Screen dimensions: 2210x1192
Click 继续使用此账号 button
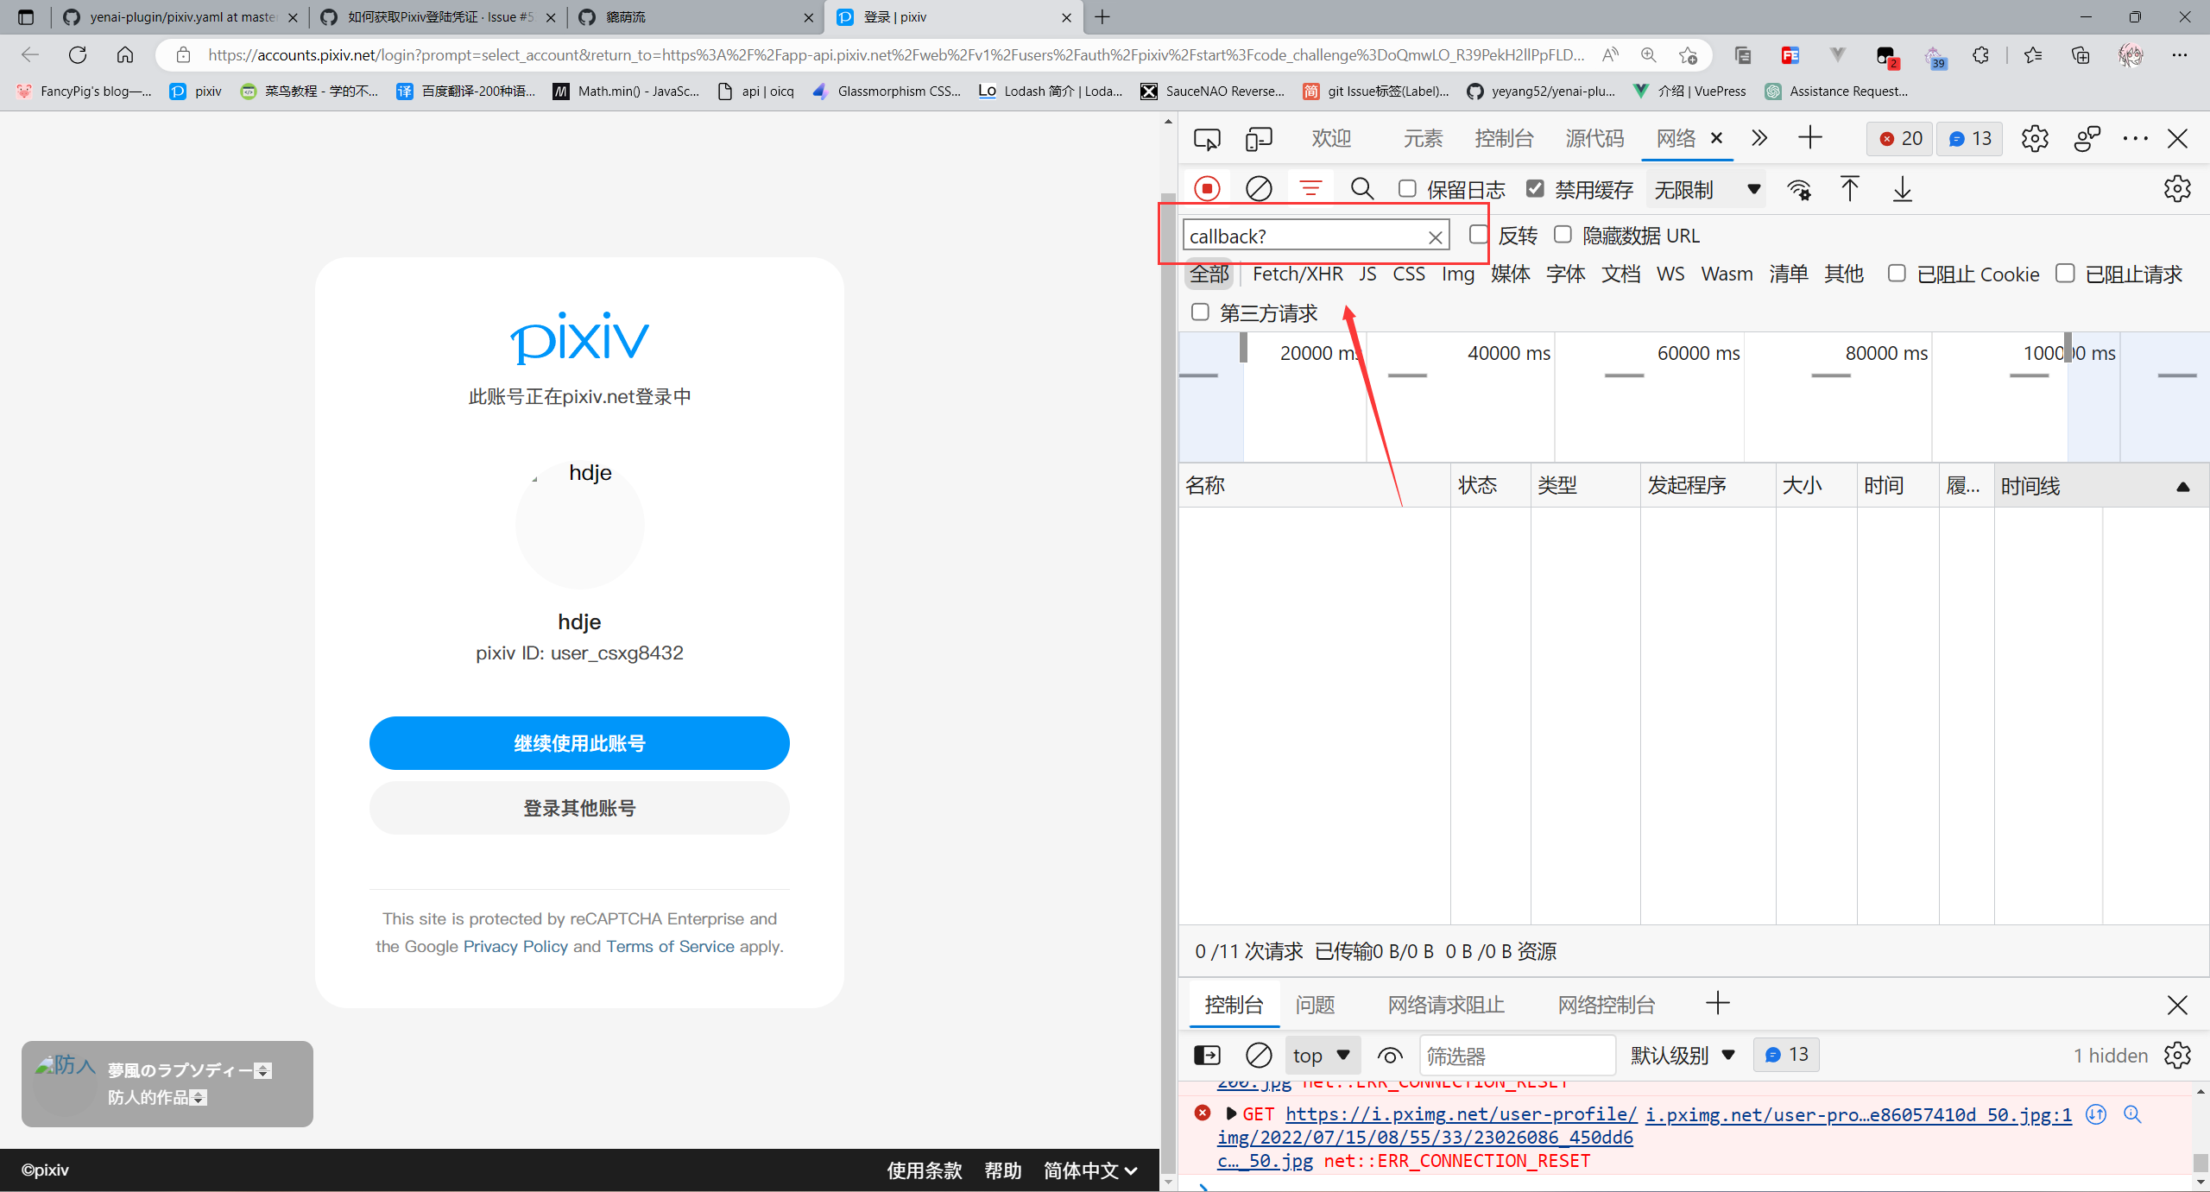click(579, 741)
